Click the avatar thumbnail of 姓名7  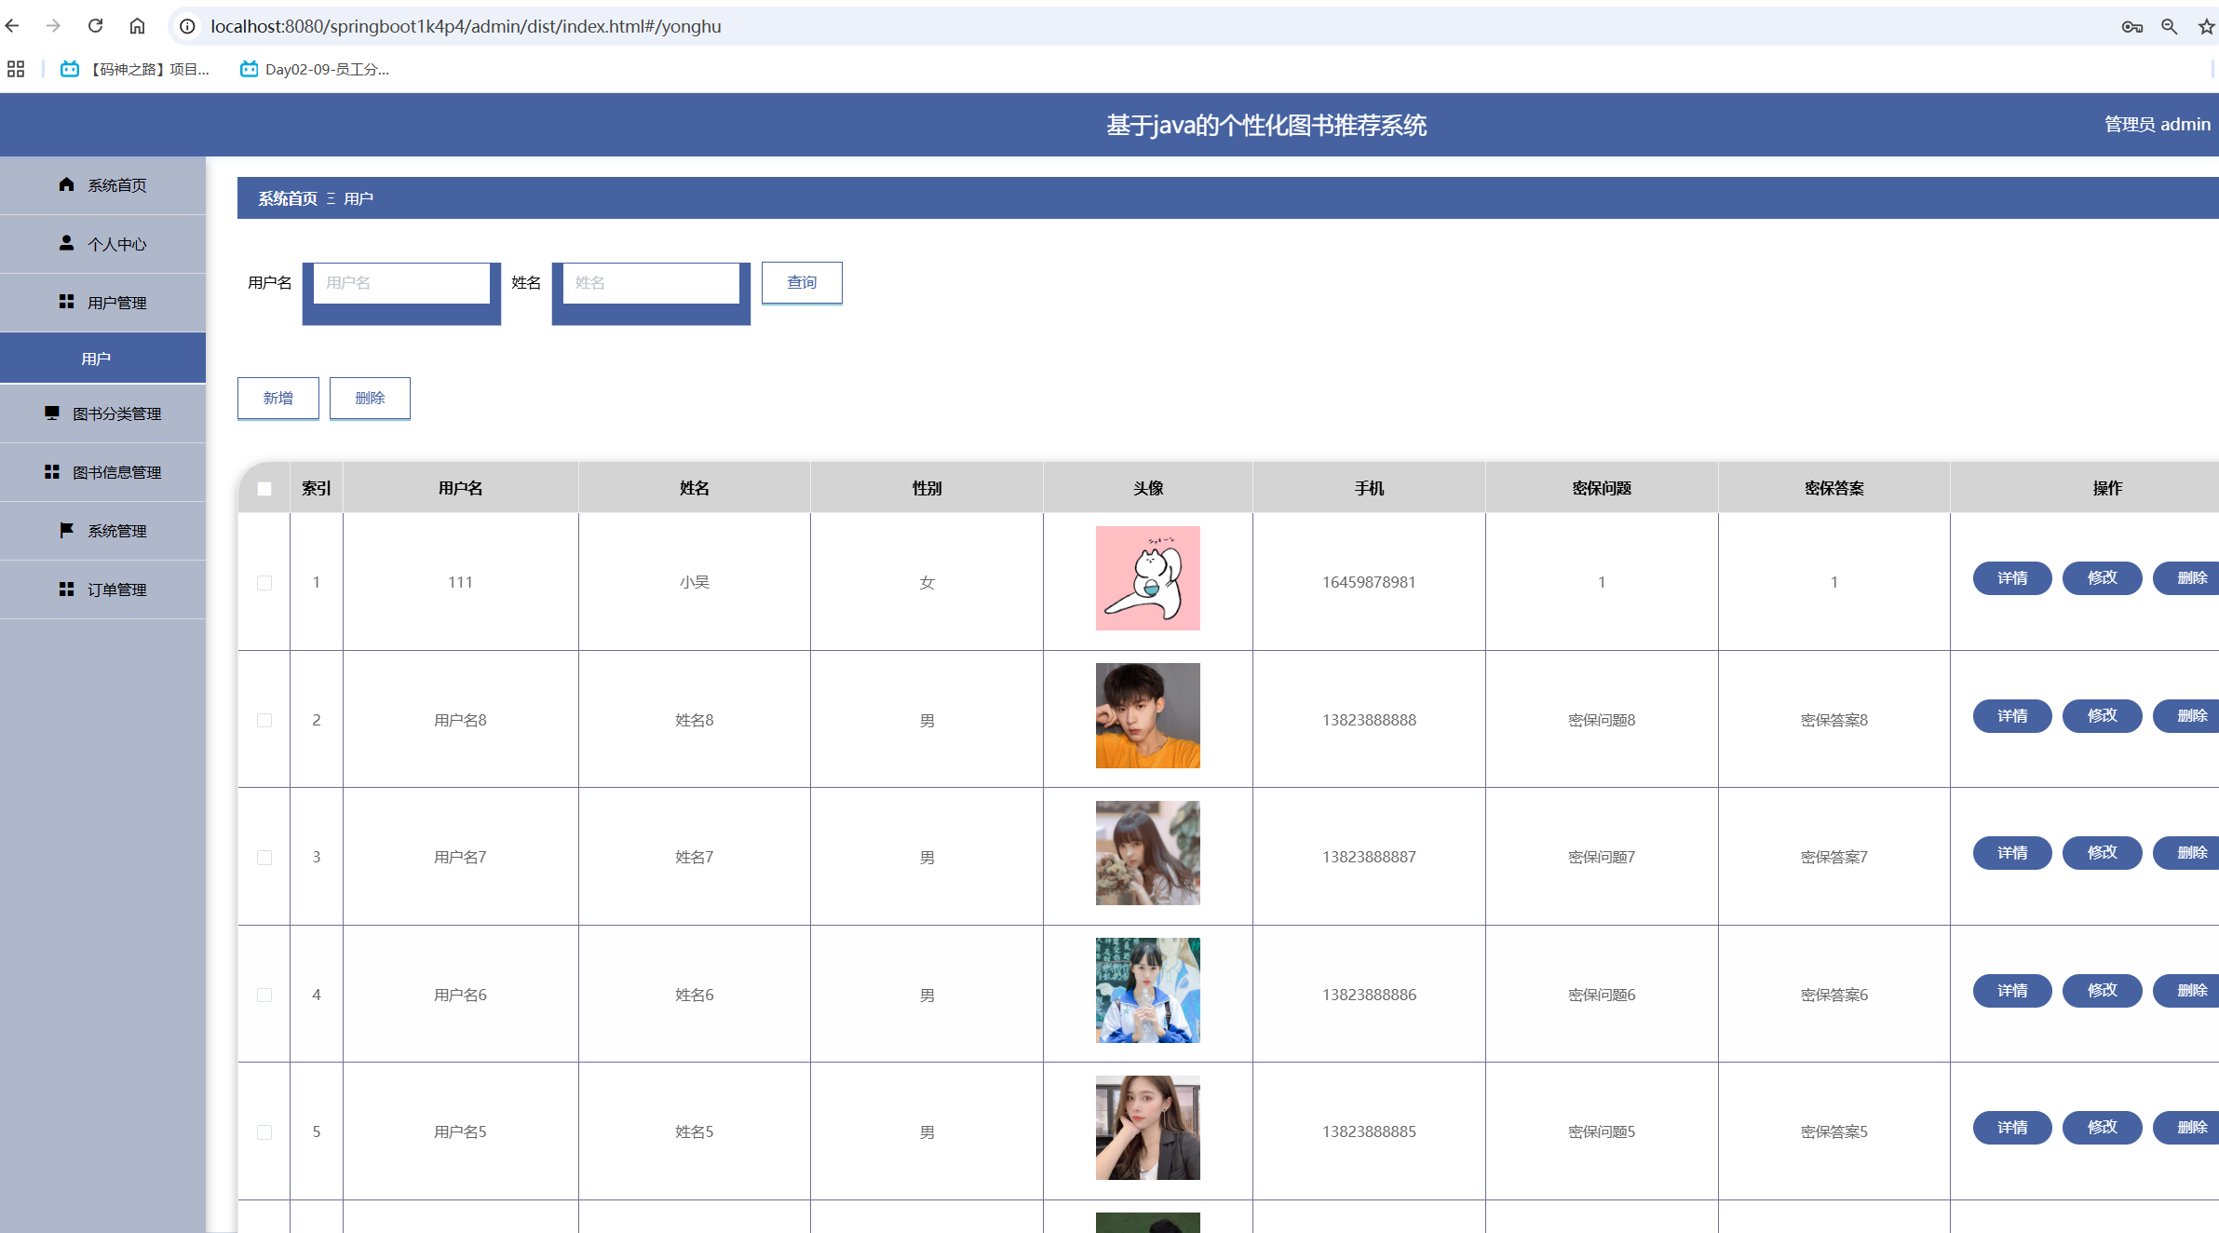(x=1147, y=853)
